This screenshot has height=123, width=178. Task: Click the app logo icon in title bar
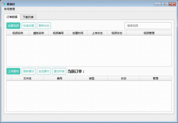pyautogui.click(x=4, y=4)
